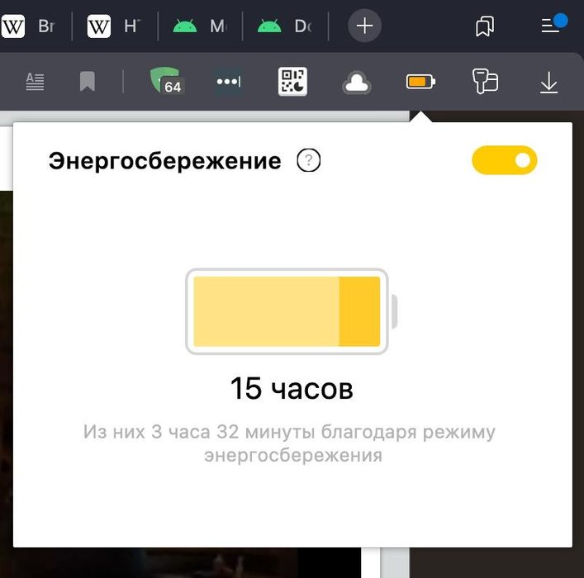Open a new tab with plus button
584x578 pixels.
[x=364, y=26]
